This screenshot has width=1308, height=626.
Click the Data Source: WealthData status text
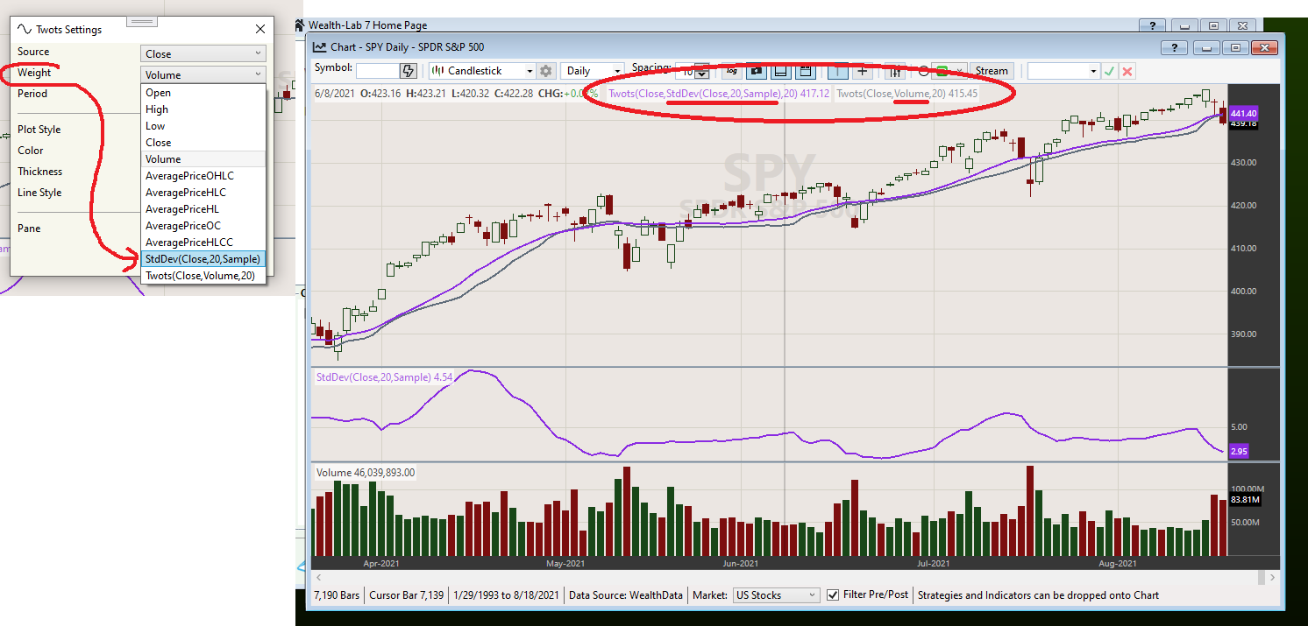point(626,595)
